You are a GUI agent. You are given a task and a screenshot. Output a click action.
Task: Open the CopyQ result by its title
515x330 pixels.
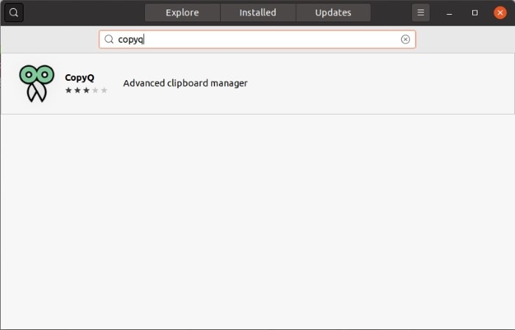pyautogui.click(x=79, y=78)
